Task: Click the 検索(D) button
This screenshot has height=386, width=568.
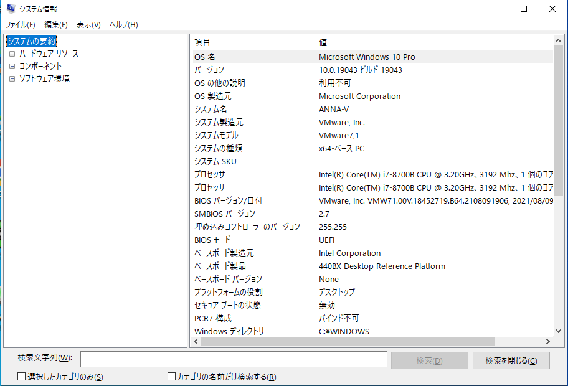Action: coord(429,360)
